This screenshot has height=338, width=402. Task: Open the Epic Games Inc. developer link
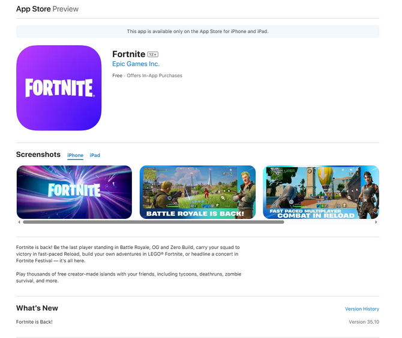tap(136, 64)
